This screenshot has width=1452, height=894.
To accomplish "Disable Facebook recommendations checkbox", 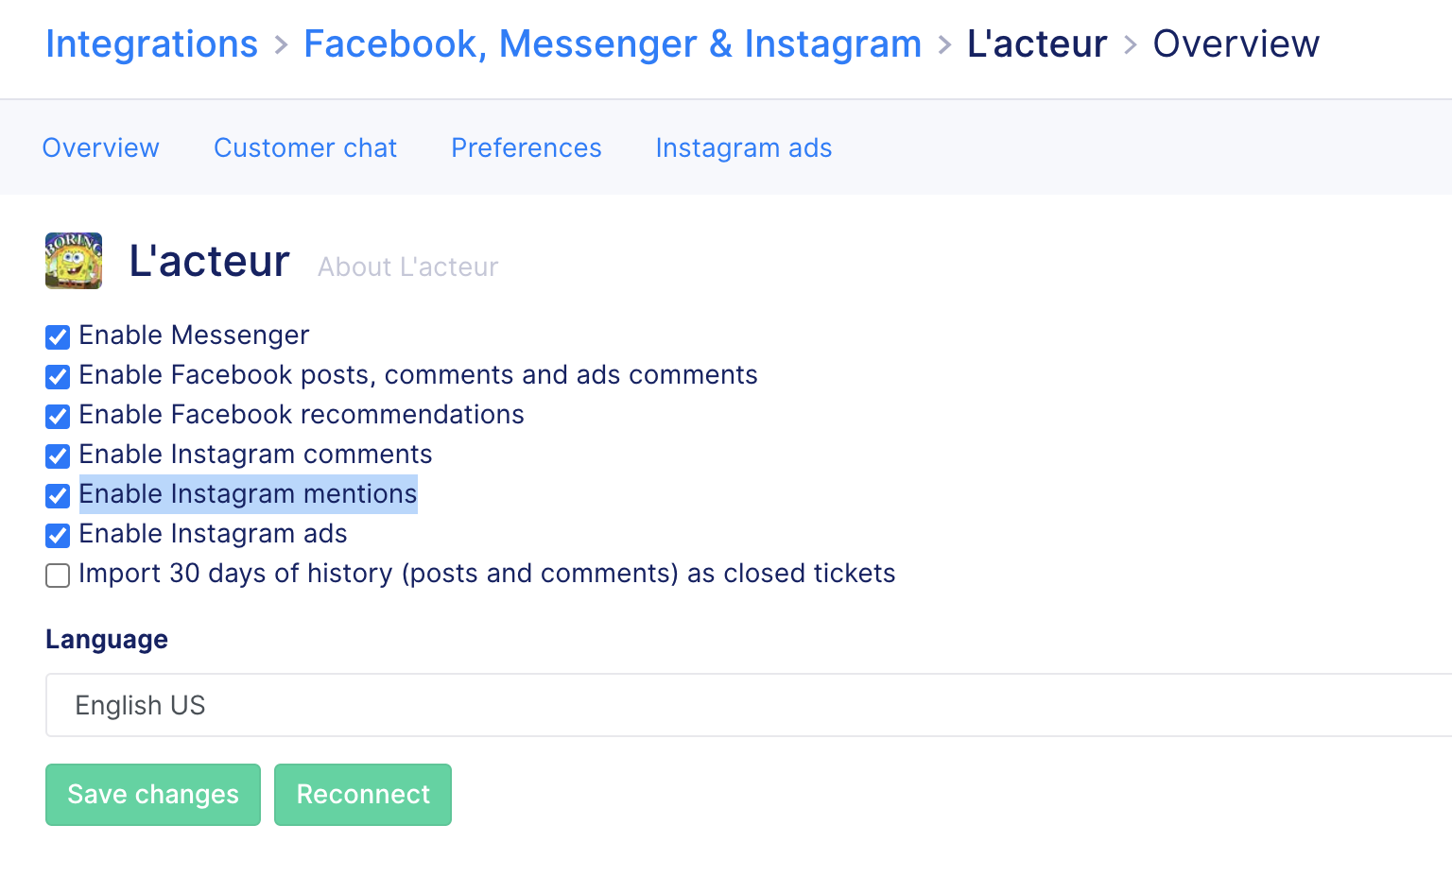I will pos(58,417).
